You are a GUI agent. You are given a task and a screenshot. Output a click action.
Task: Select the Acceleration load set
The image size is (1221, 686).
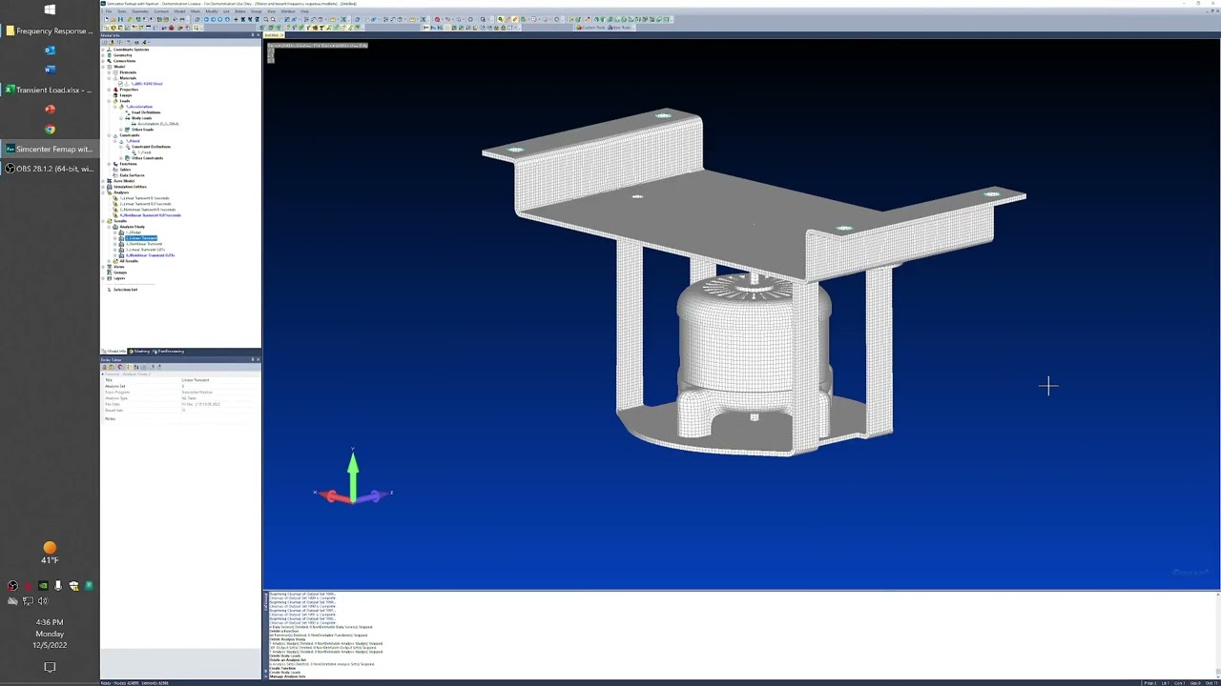tap(139, 107)
